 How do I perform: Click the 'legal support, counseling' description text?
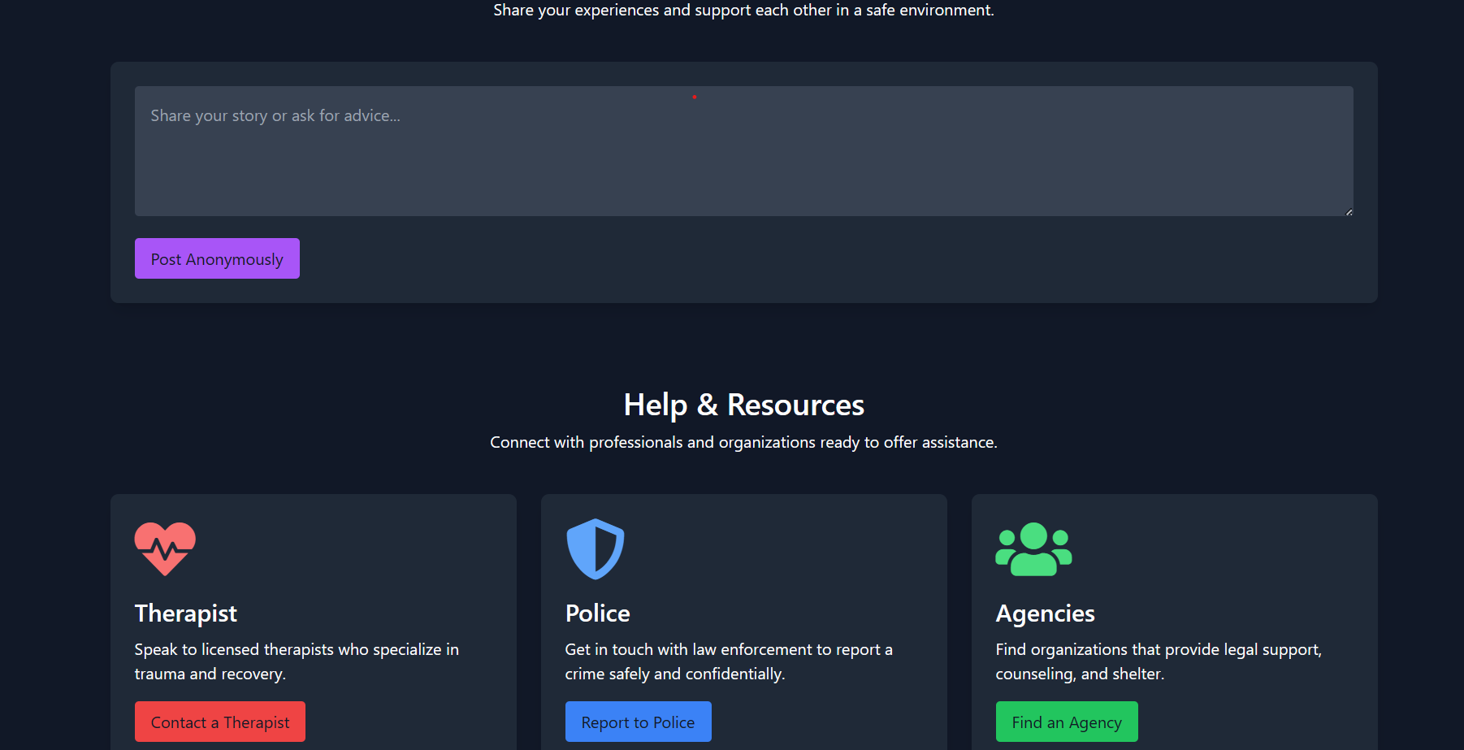point(1159,661)
